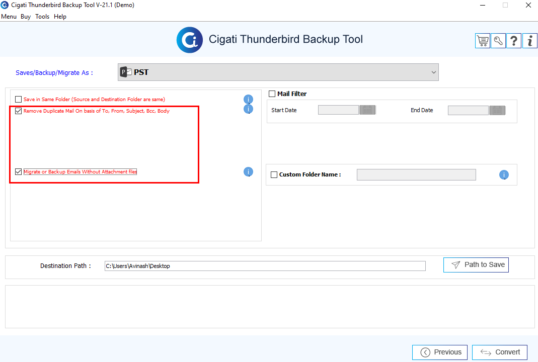Click info icon beside Migrate without Attachment
The width and height of the screenshot is (538, 362).
pos(248,172)
